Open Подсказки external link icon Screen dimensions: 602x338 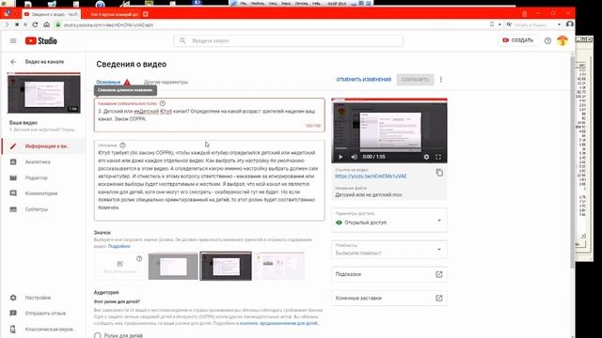439,274
